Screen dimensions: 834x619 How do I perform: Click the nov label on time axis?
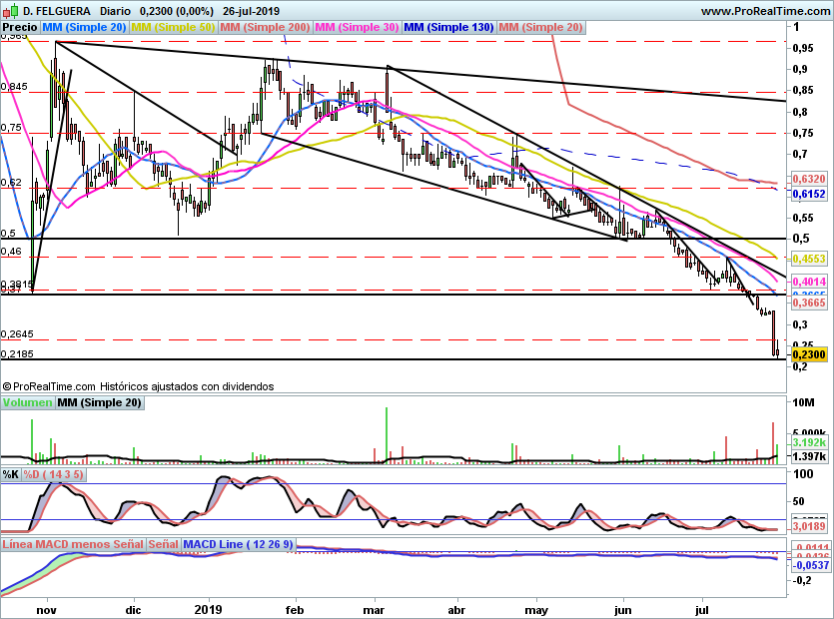pyautogui.click(x=47, y=610)
